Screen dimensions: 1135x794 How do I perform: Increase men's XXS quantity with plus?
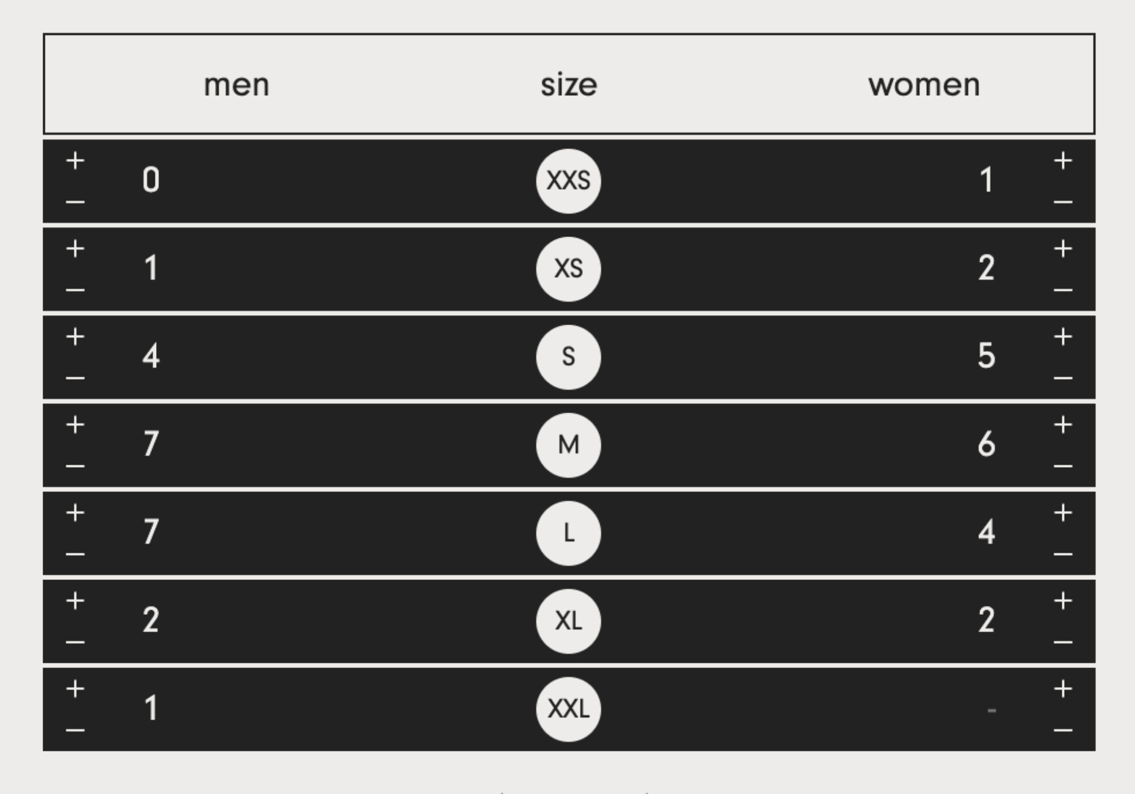[75, 161]
